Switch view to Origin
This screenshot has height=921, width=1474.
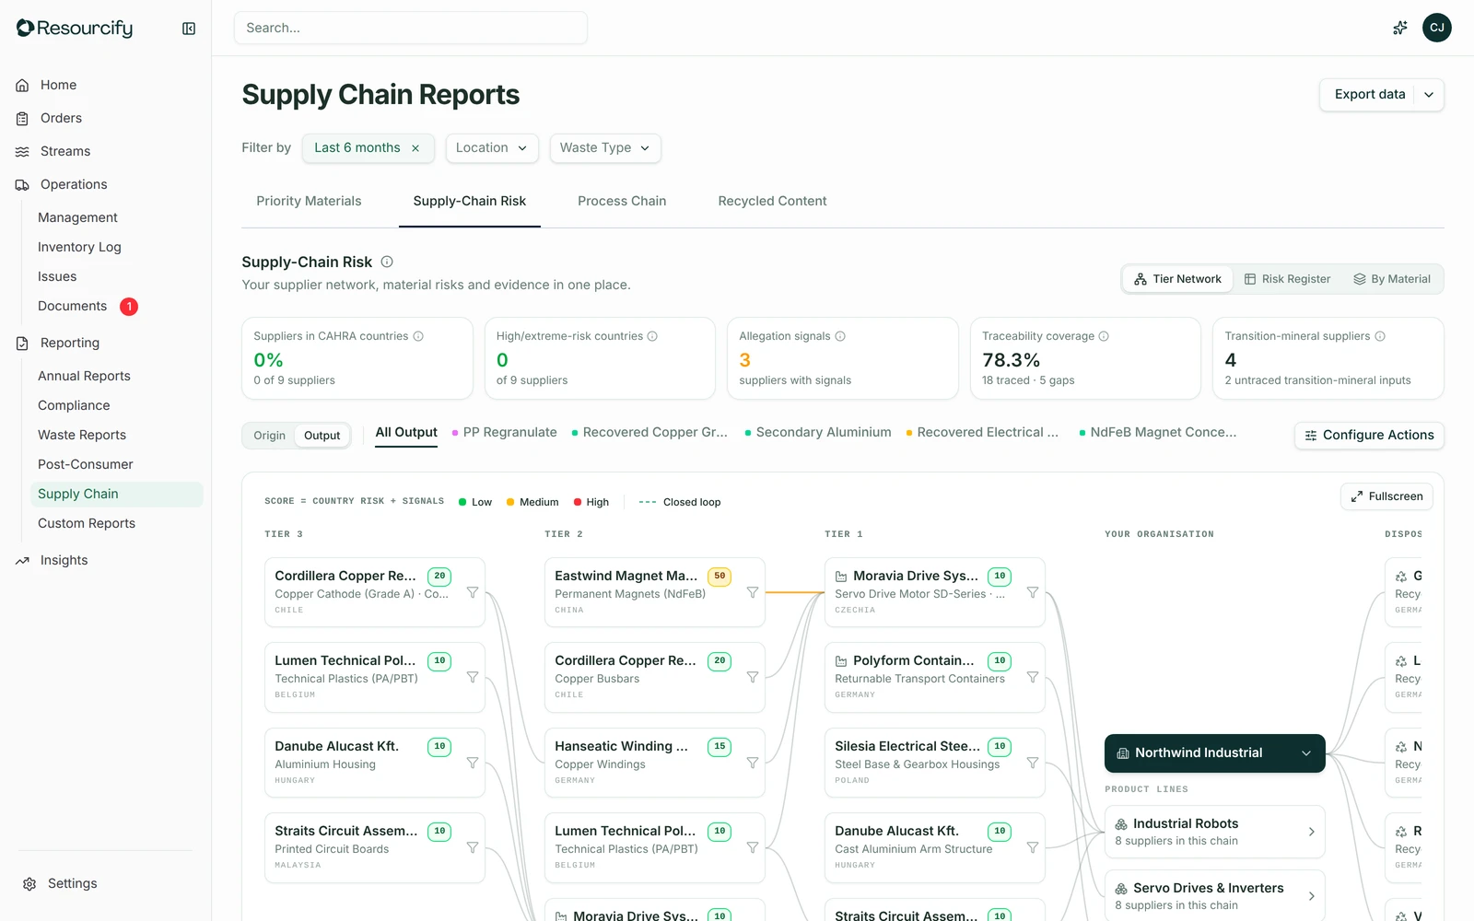coord(270,436)
